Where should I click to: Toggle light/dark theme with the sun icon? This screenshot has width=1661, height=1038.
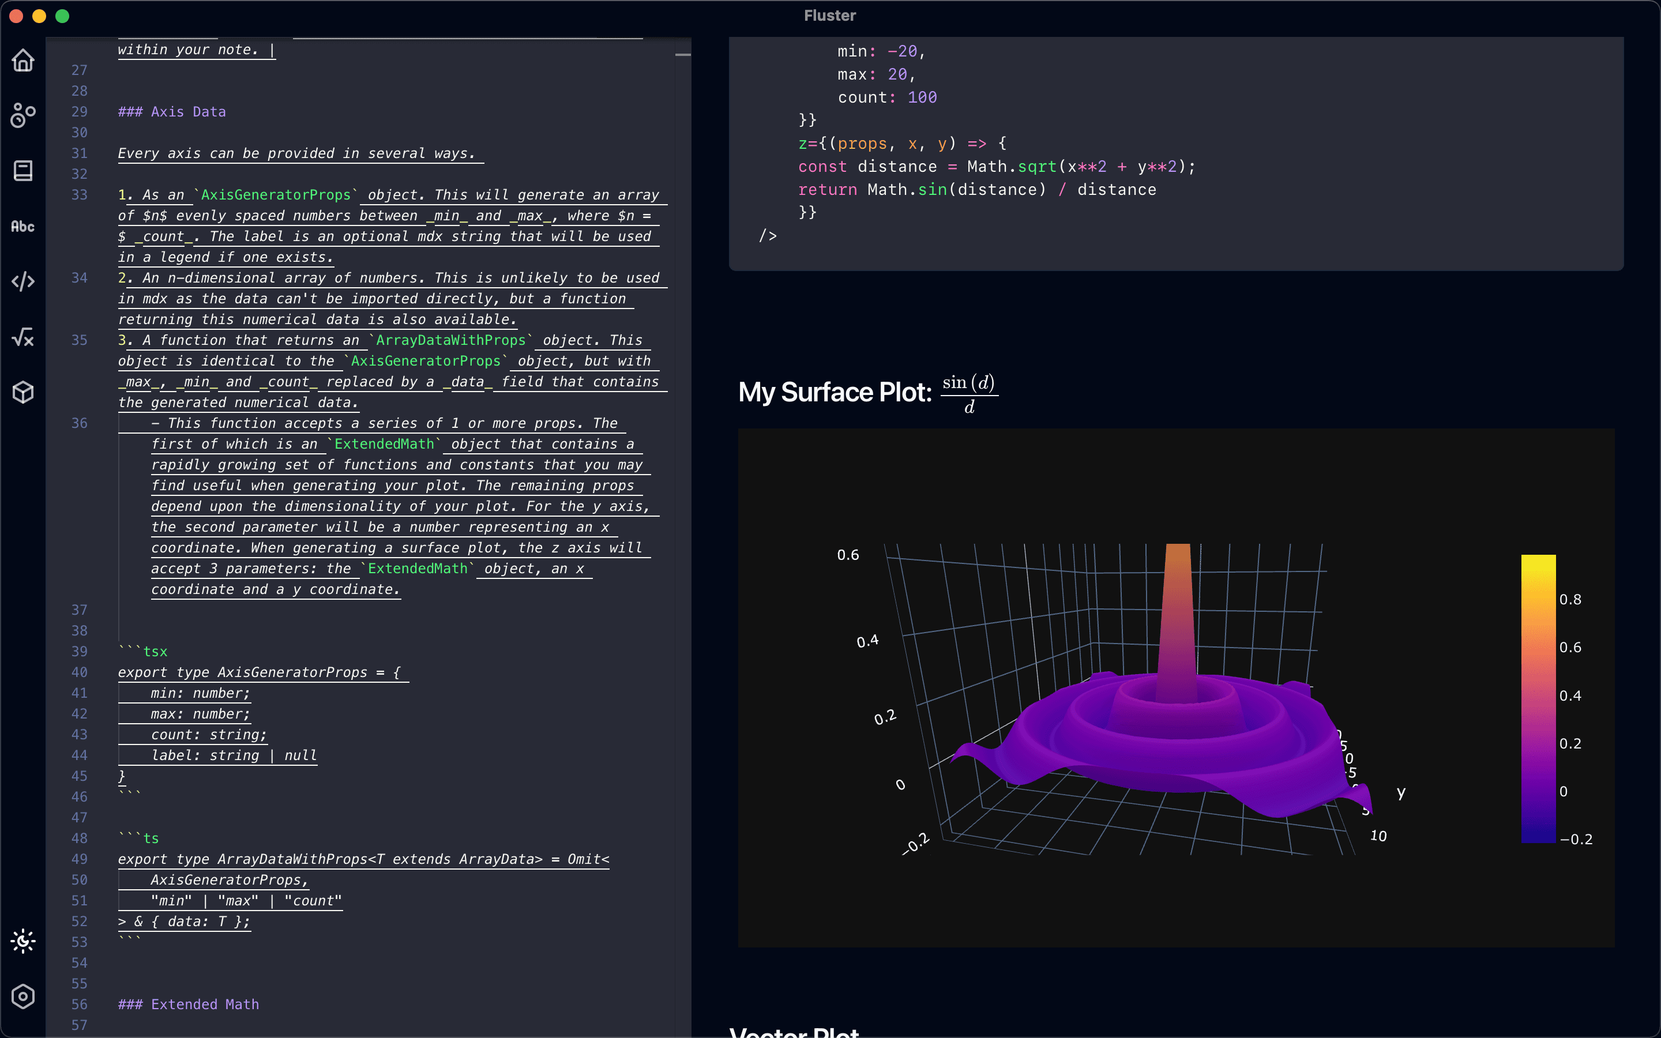pyautogui.click(x=22, y=941)
